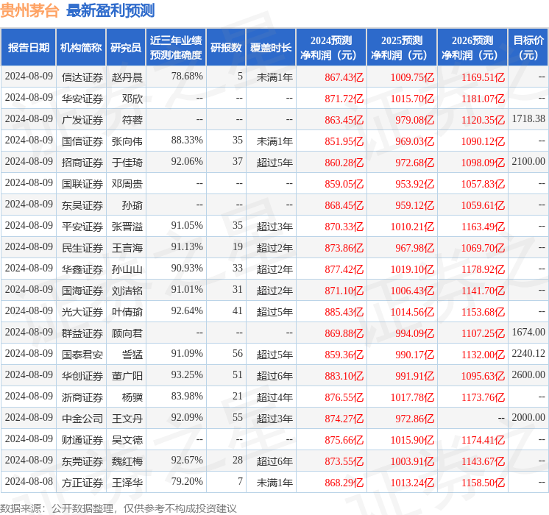Select the 群益证券 institution cell
The image size is (549, 515).
click(x=82, y=333)
